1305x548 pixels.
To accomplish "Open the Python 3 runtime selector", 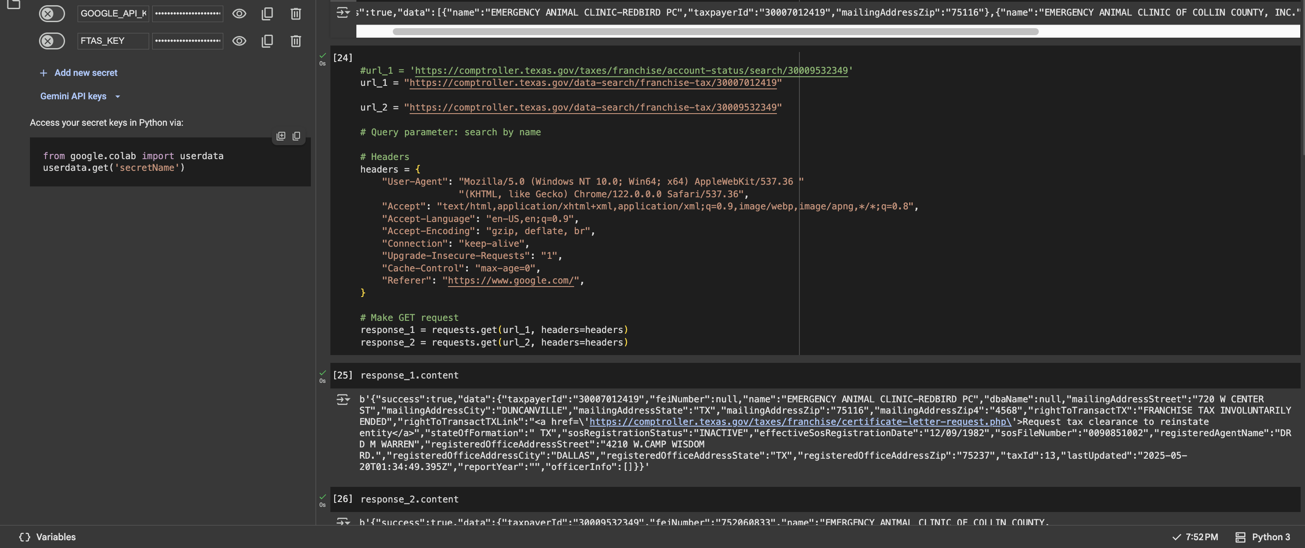I will tap(1263, 537).
